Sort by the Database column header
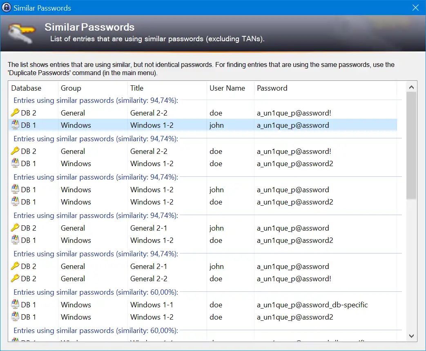Image resolution: width=426 pixels, height=351 pixels. point(33,88)
